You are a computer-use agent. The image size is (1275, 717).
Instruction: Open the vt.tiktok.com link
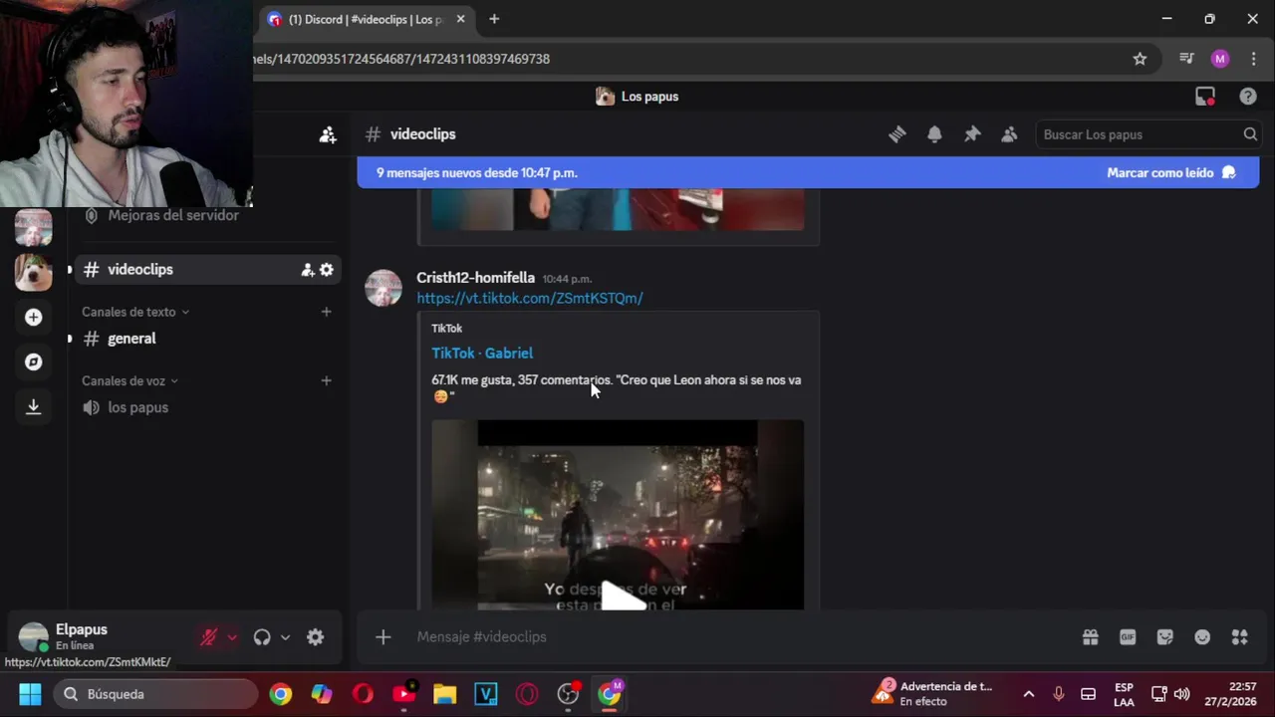[x=530, y=298]
